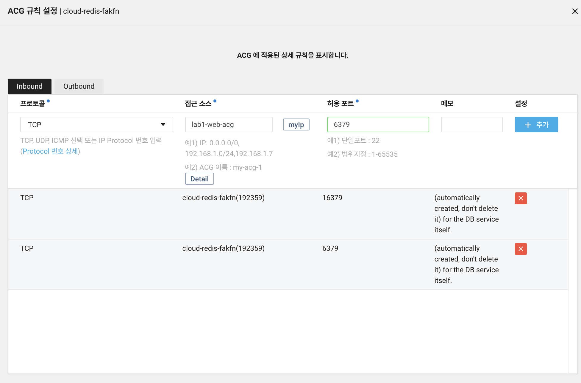Click the 프로토콜 column header
This screenshot has width=581, height=383.
[x=32, y=104]
